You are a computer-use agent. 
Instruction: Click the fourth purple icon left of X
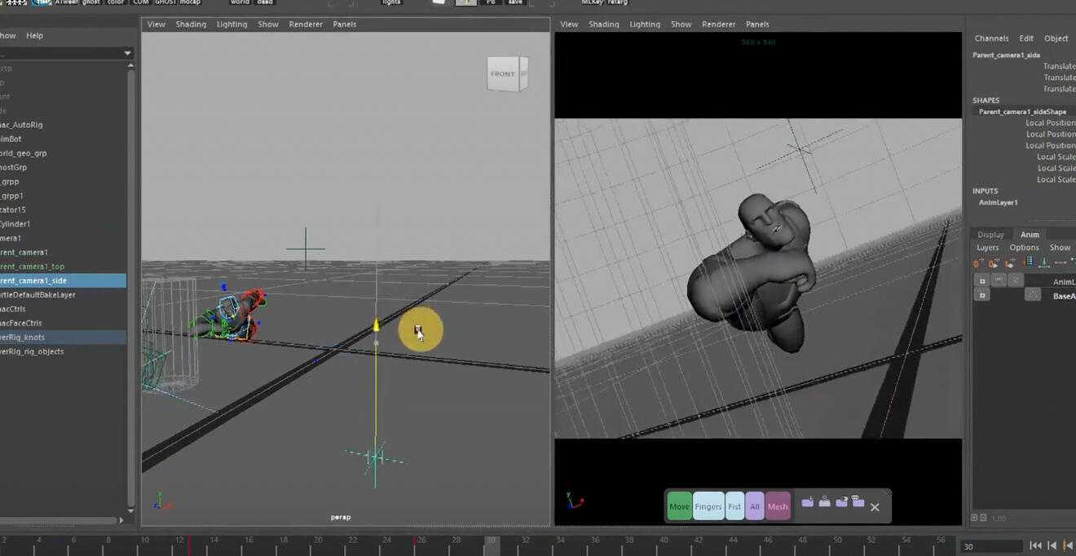pos(858,503)
